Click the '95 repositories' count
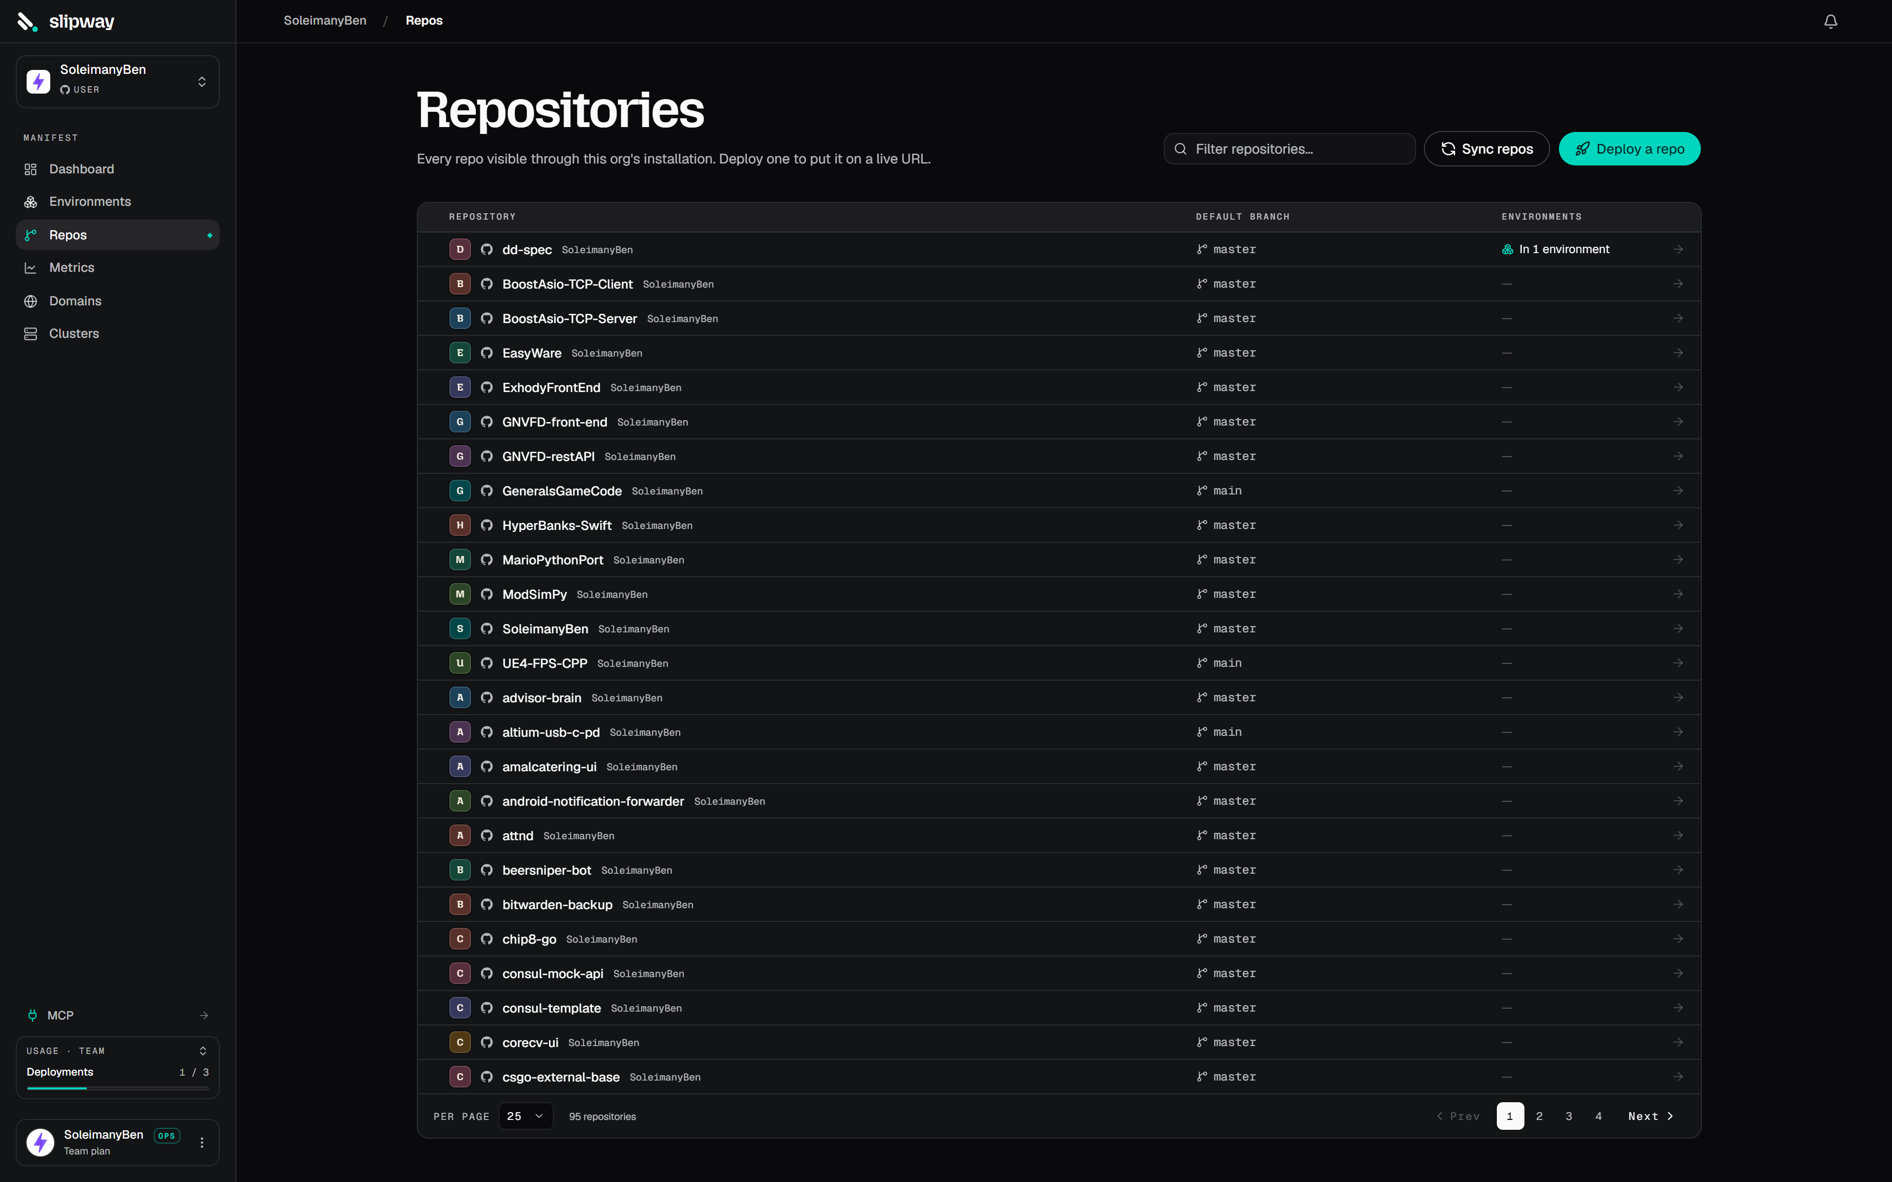The image size is (1892, 1182). pyautogui.click(x=602, y=1116)
